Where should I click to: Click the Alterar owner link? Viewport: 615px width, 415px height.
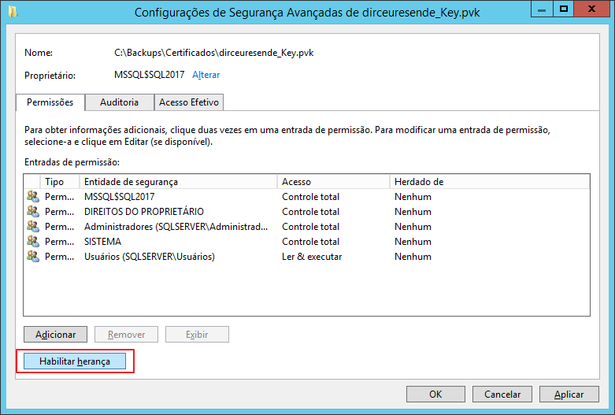coord(206,75)
